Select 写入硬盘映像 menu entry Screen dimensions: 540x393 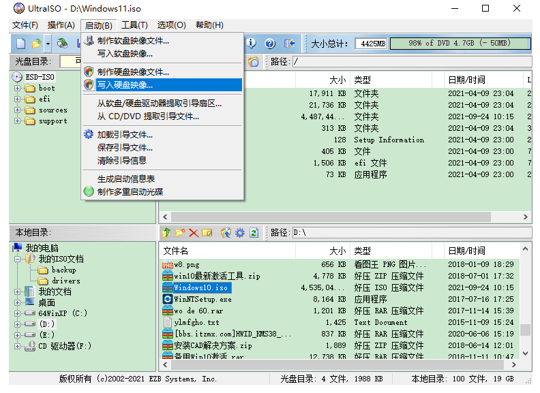[125, 85]
